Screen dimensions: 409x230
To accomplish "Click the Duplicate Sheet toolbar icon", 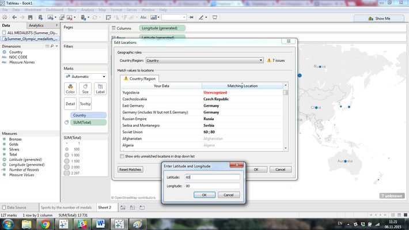I will point(62,17).
